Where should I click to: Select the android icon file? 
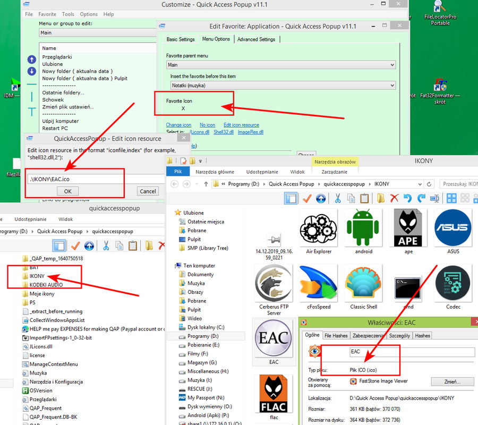pos(363,232)
